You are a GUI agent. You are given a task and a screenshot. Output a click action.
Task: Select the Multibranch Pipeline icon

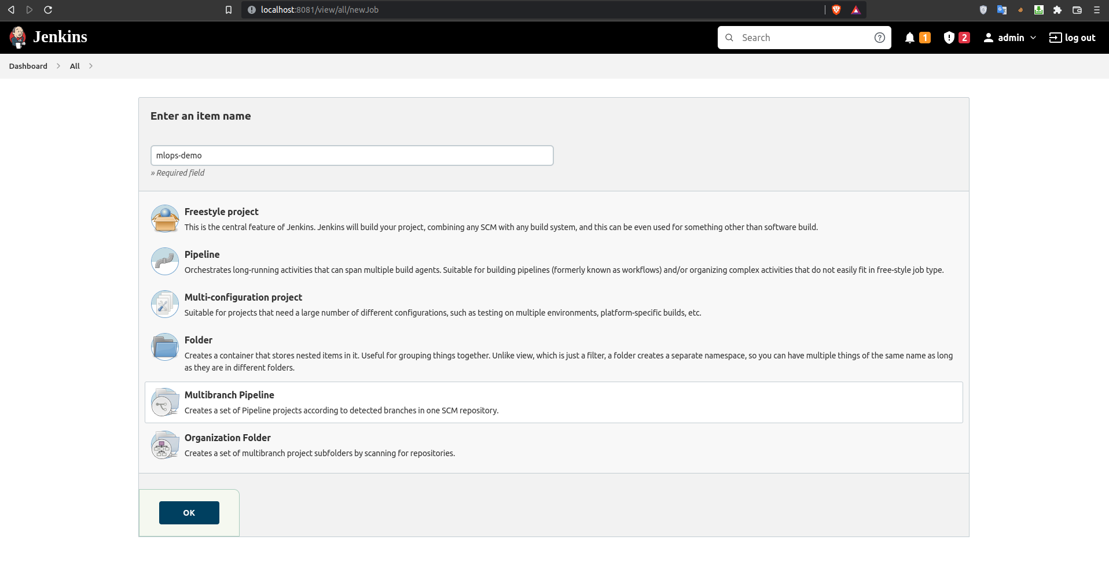pos(165,402)
